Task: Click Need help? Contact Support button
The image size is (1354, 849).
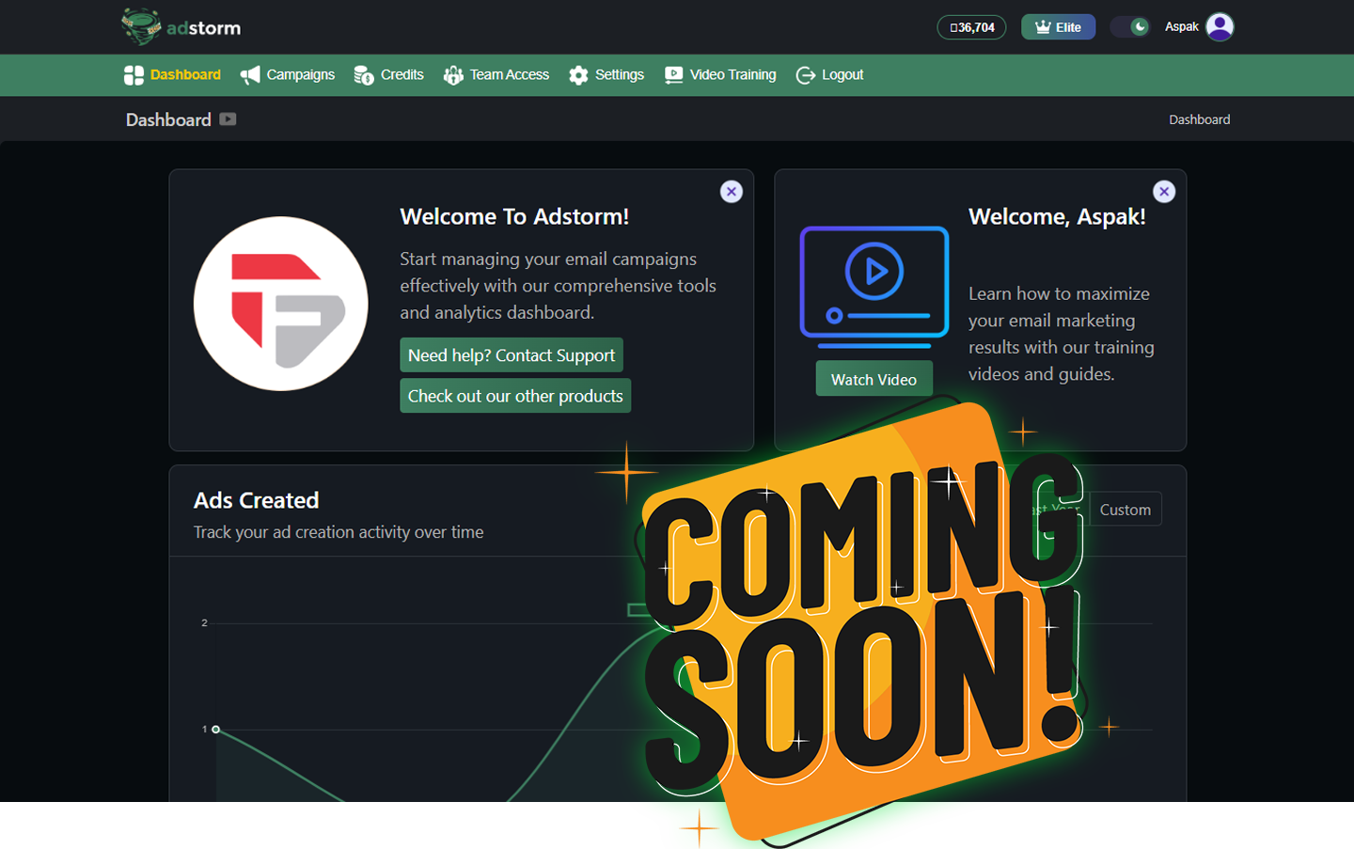Action: 512,355
